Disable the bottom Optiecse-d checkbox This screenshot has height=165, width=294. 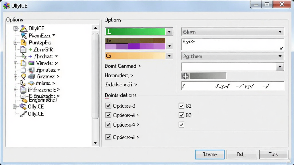pos(108,137)
